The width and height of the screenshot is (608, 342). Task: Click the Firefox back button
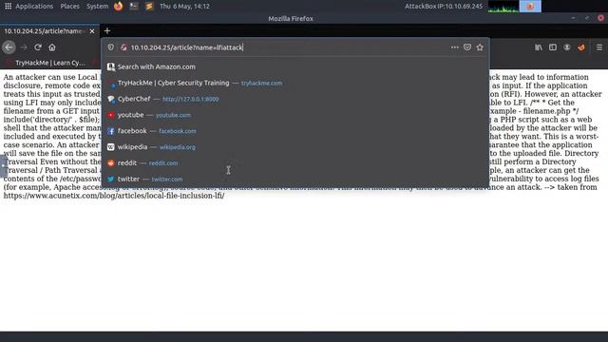[x=9, y=47]
